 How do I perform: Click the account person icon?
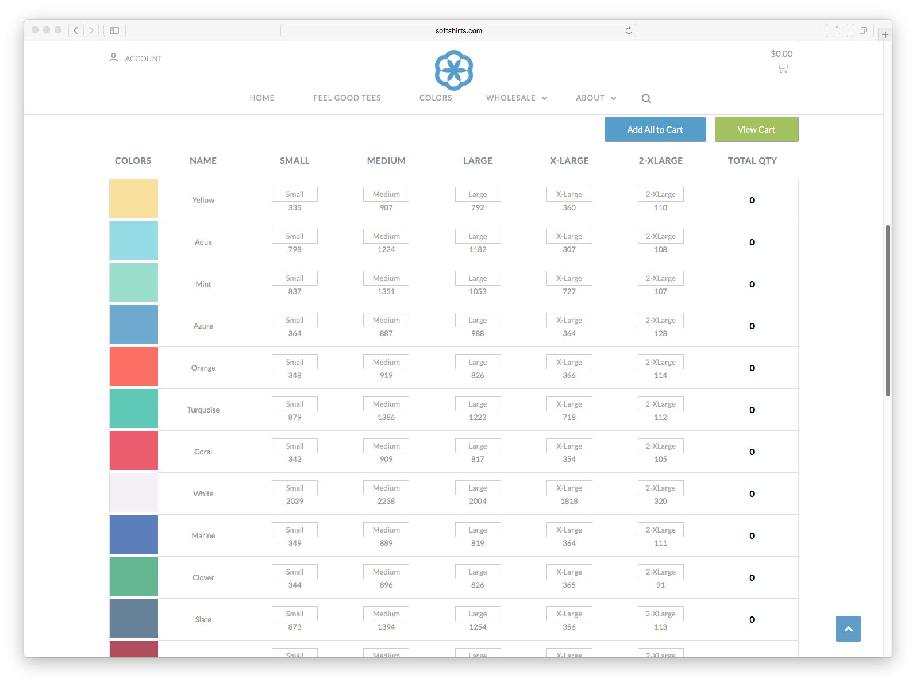point(114,58)
